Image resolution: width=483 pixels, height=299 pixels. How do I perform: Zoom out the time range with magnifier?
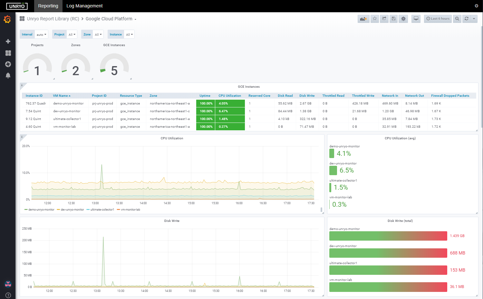coord(457,19)
